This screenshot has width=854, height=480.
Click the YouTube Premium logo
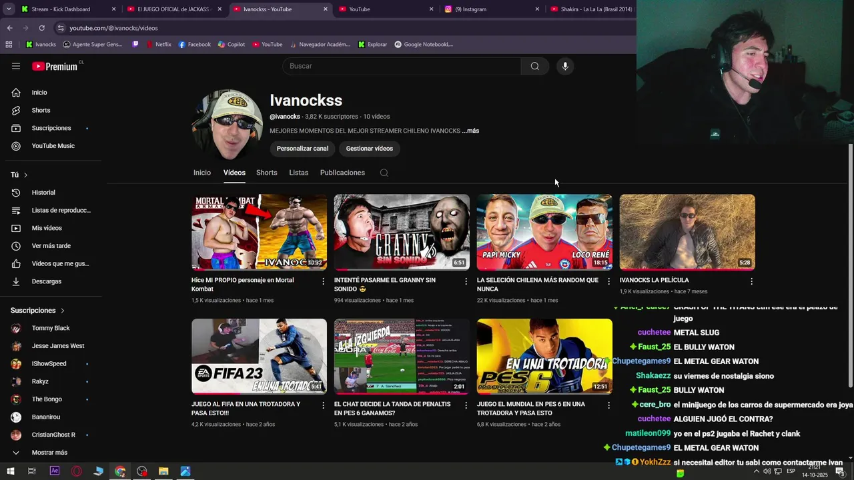click(x=55, y=66)
